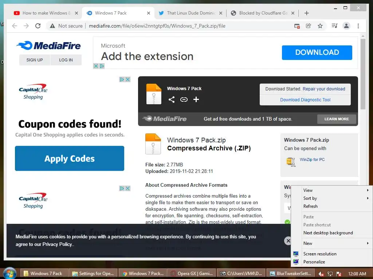Switch to Opera GX taskbar button

point(192,274)
